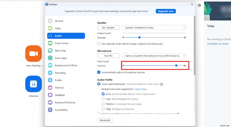Click the Test Speaker button
This screenshot has height=127, width=231.
[109, 27]
